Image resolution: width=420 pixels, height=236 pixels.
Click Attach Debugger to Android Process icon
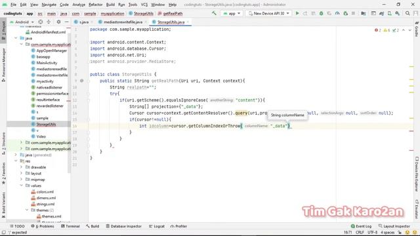pos(346,13)
